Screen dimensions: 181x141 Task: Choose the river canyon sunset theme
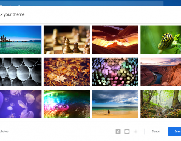(x=161, y=72)
